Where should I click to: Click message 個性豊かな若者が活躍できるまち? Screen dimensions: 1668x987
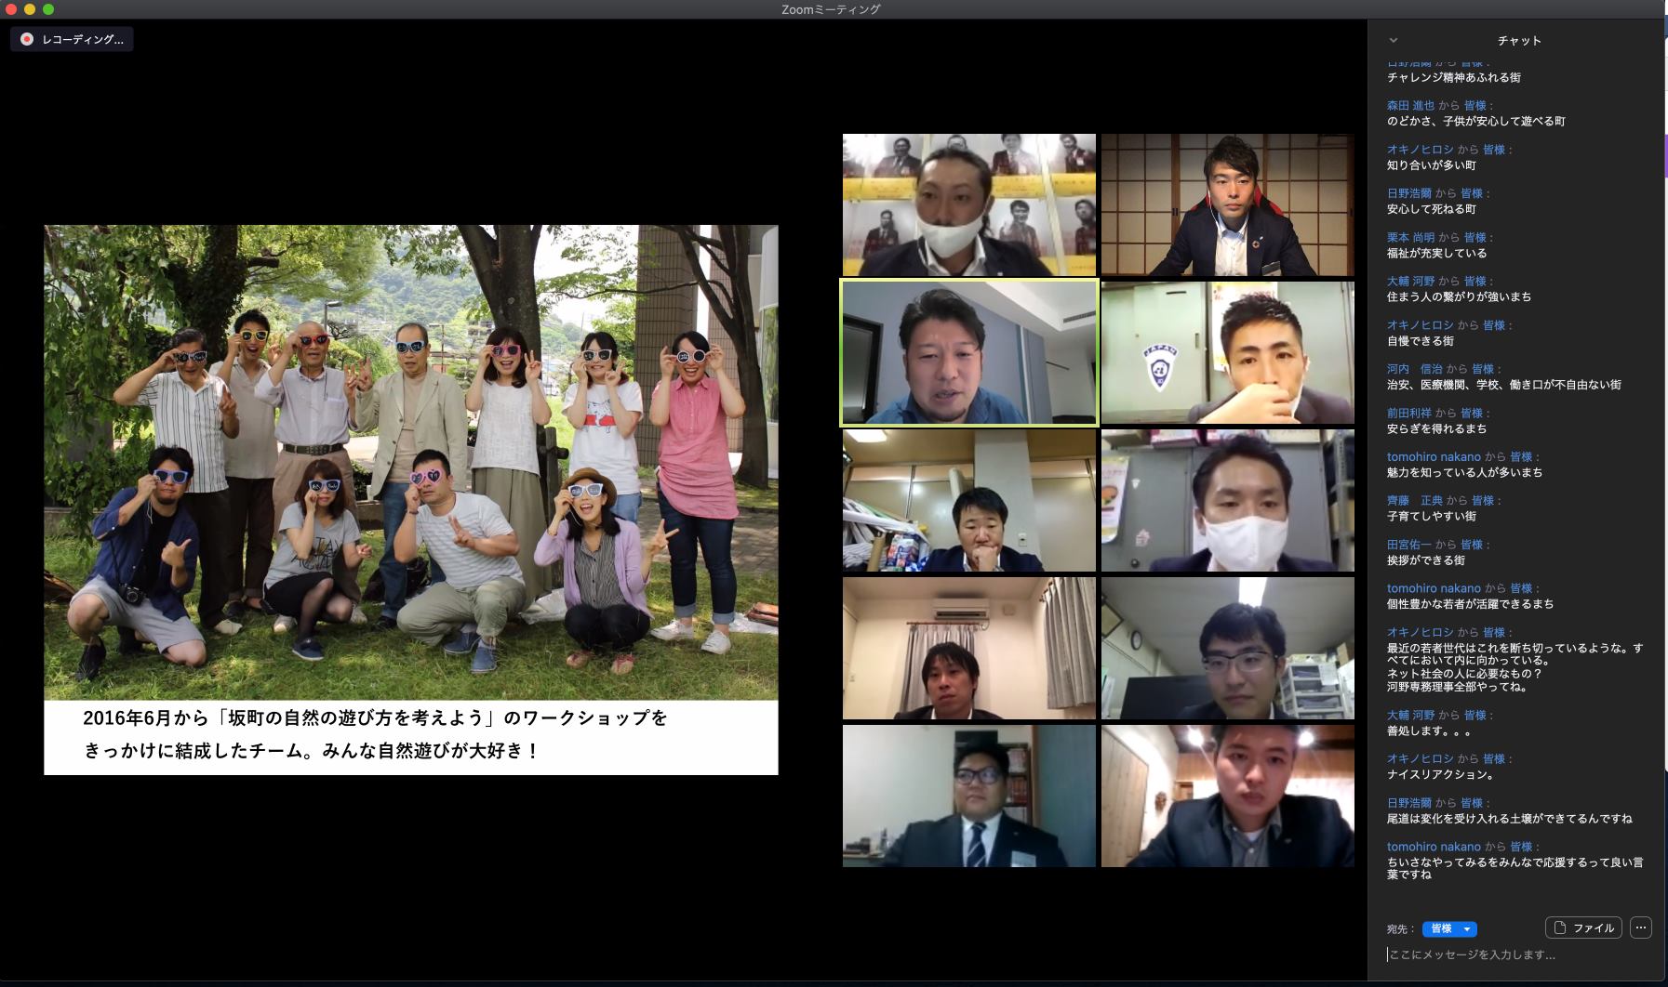coord(1470,604)
